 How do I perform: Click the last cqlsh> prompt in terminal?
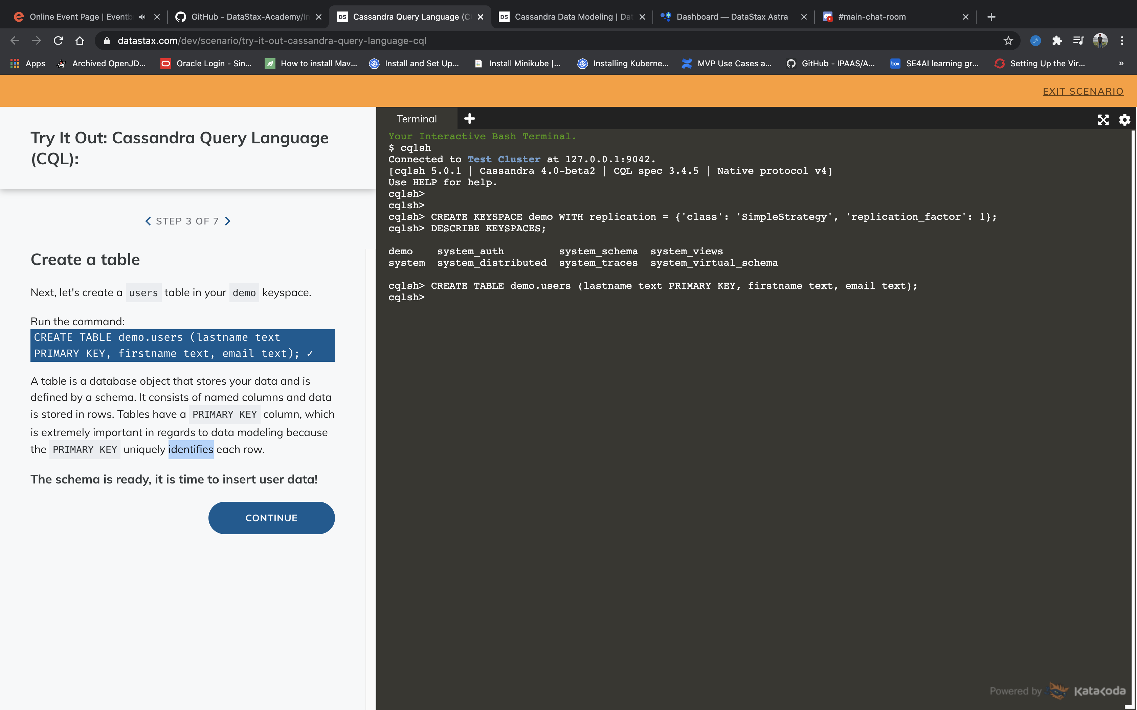406,297
